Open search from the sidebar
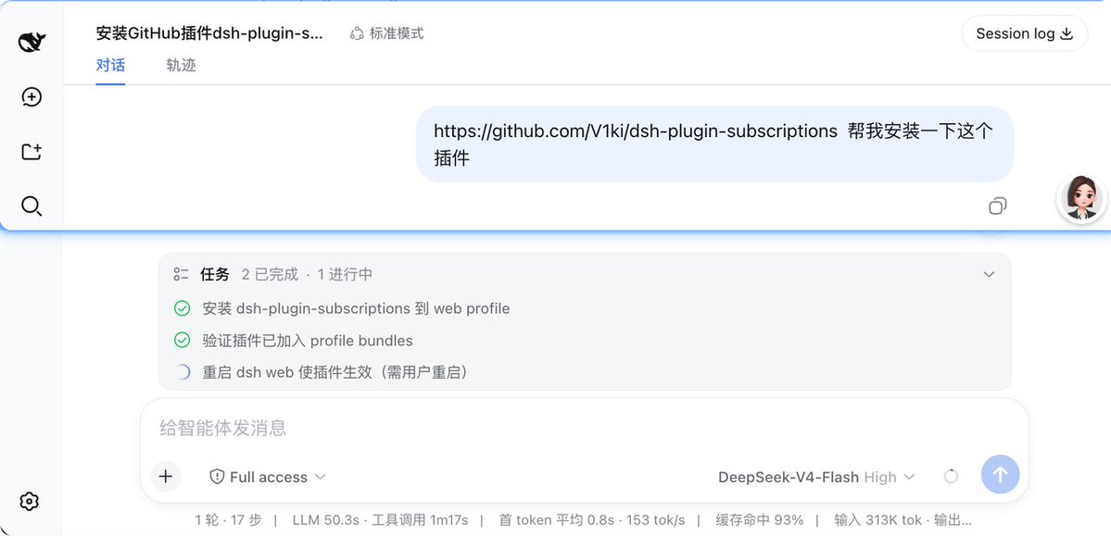This screenshot has height=536, width=1111. (32, 206)
